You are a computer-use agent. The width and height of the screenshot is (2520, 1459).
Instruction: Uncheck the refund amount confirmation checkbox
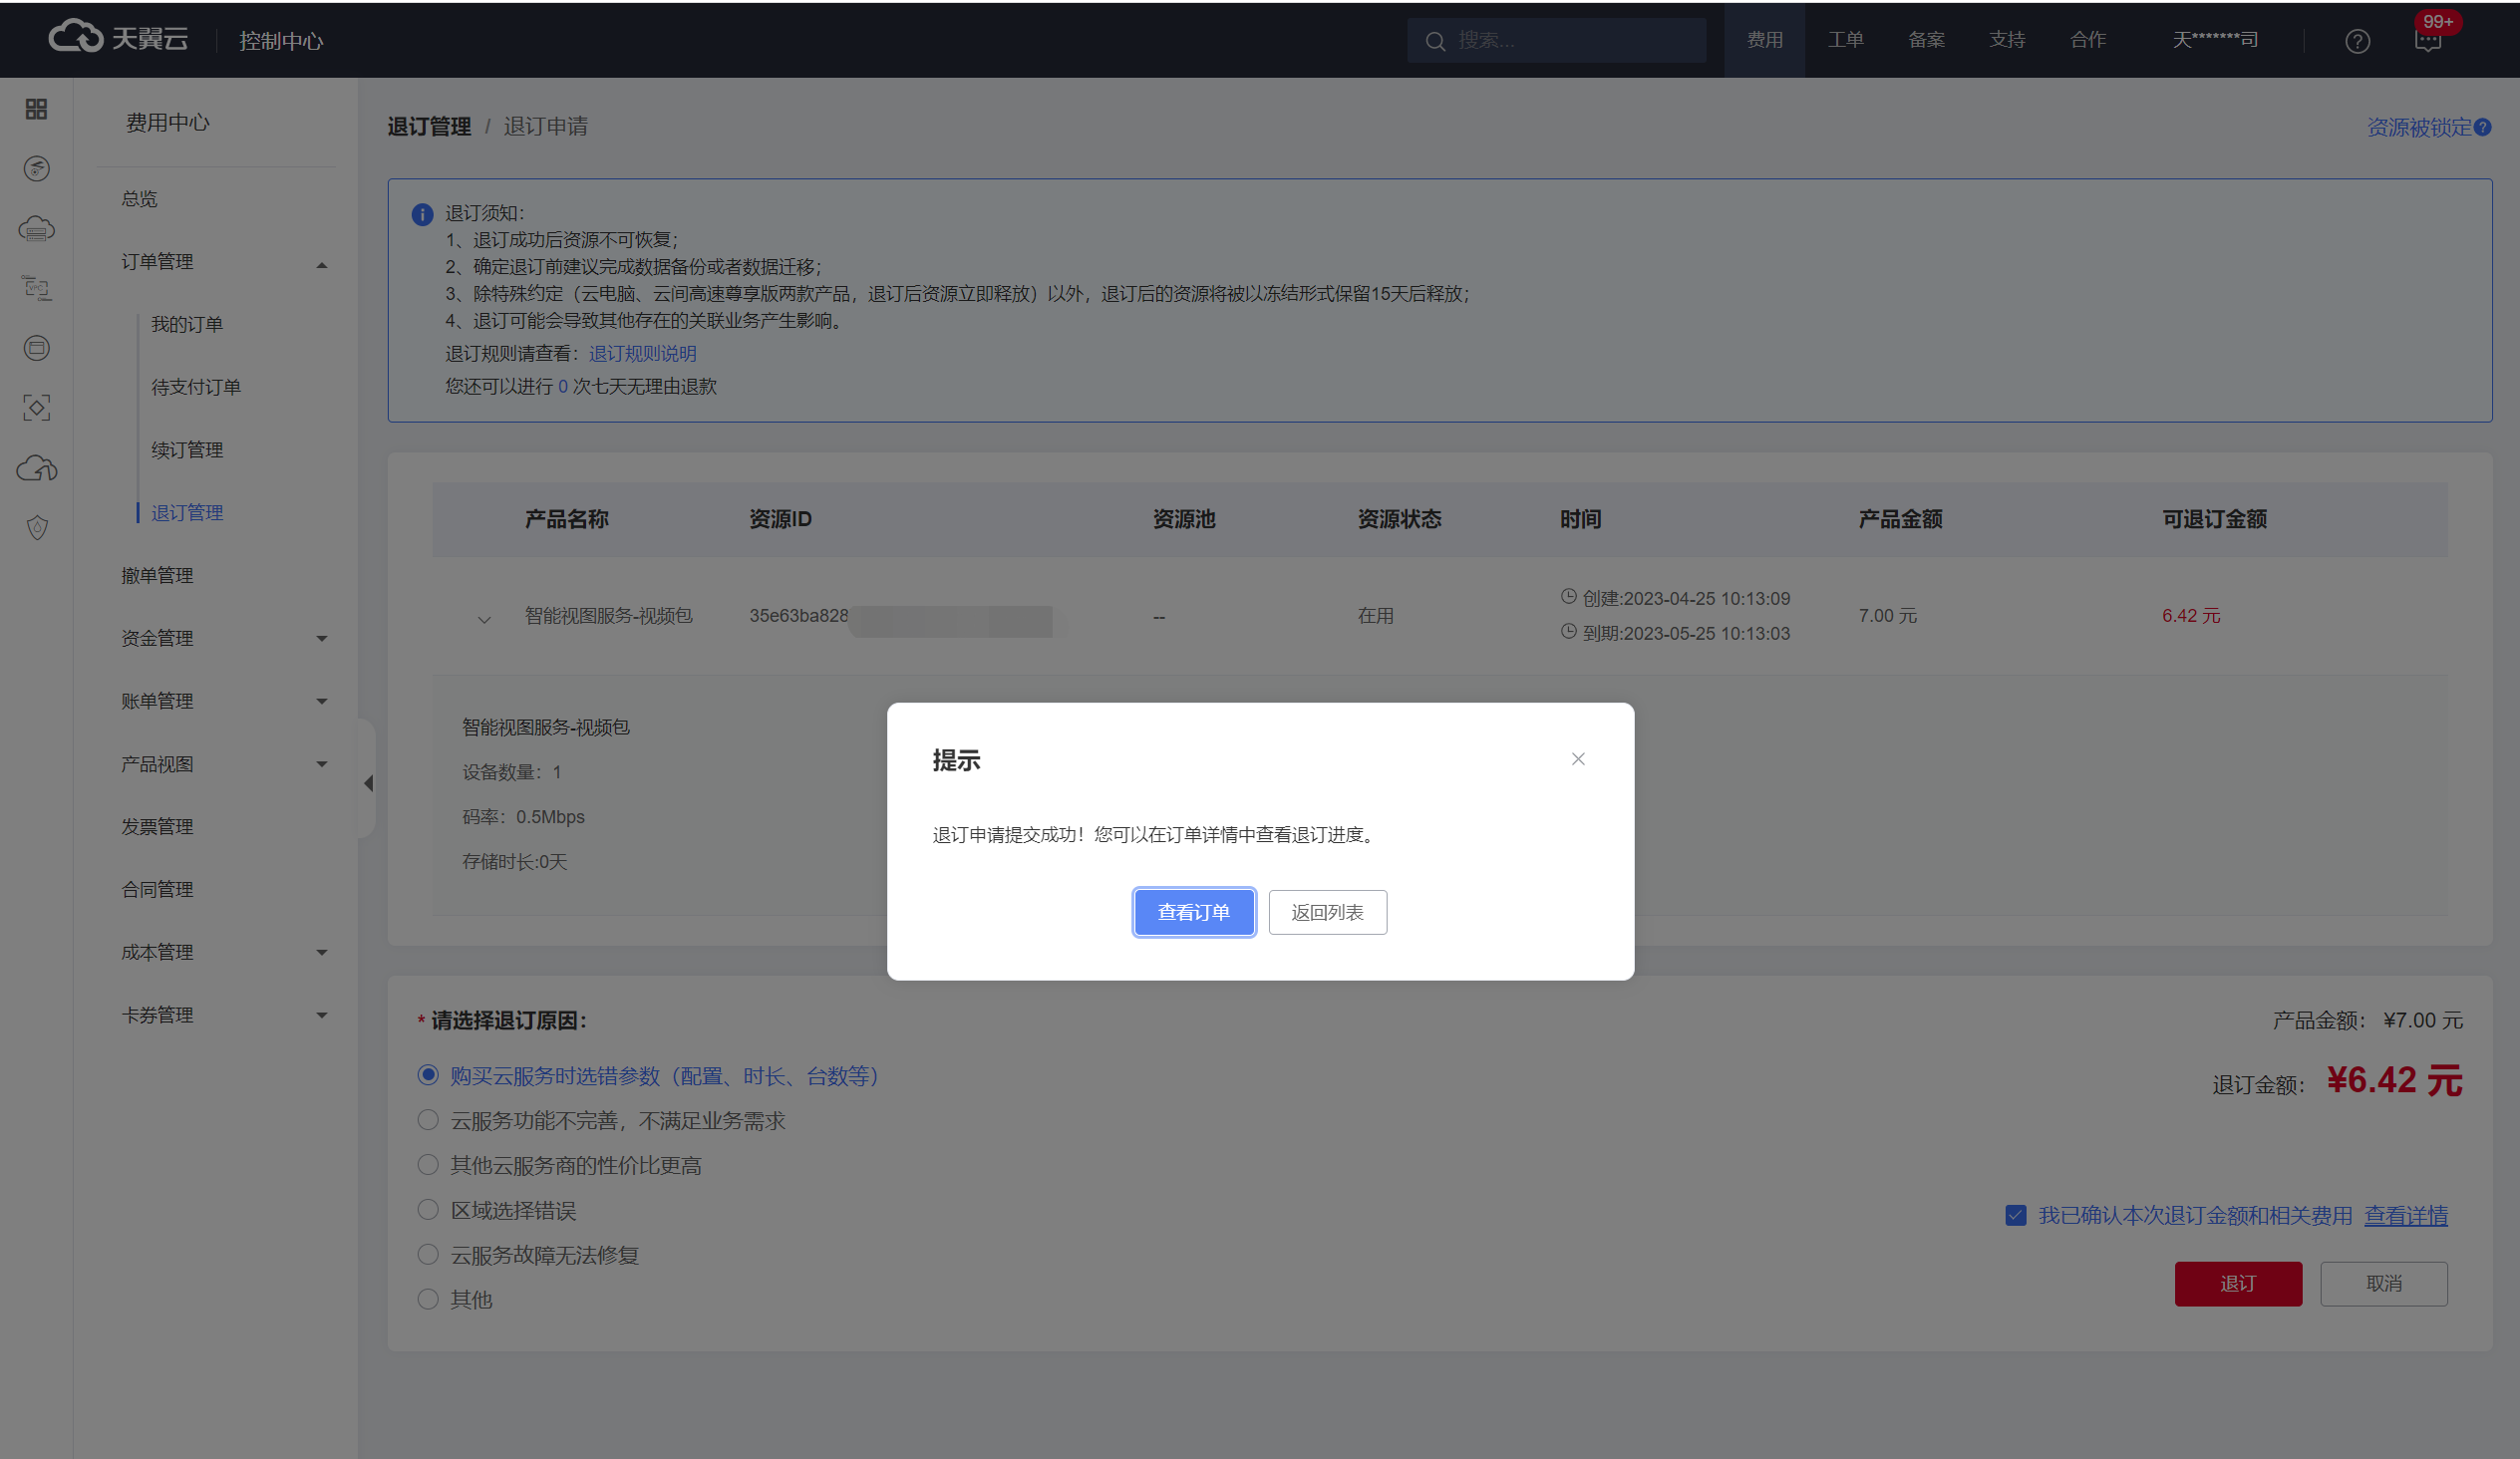[x=2015, y=1215]
